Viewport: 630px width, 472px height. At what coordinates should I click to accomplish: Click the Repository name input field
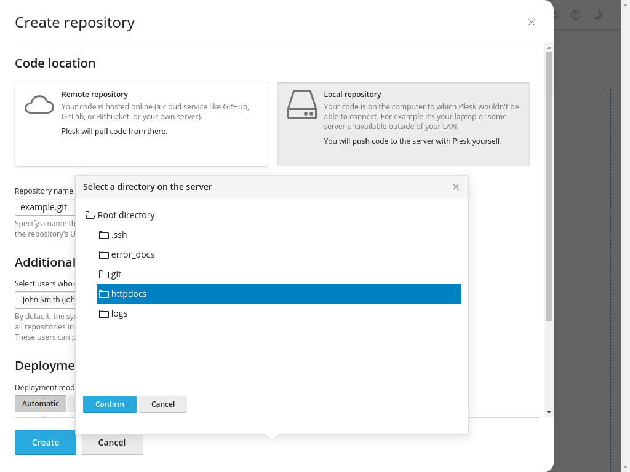44,207
